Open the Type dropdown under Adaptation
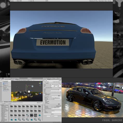Viewport: 123px width, 123px height. click(x=56, y=111)
